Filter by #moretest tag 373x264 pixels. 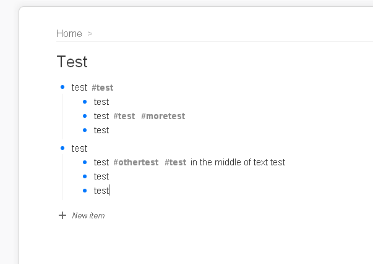tap(163, 116)
